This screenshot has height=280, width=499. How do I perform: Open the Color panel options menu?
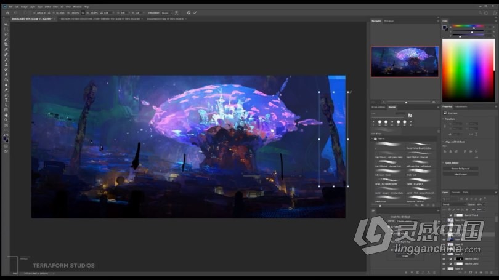(495, 21)
